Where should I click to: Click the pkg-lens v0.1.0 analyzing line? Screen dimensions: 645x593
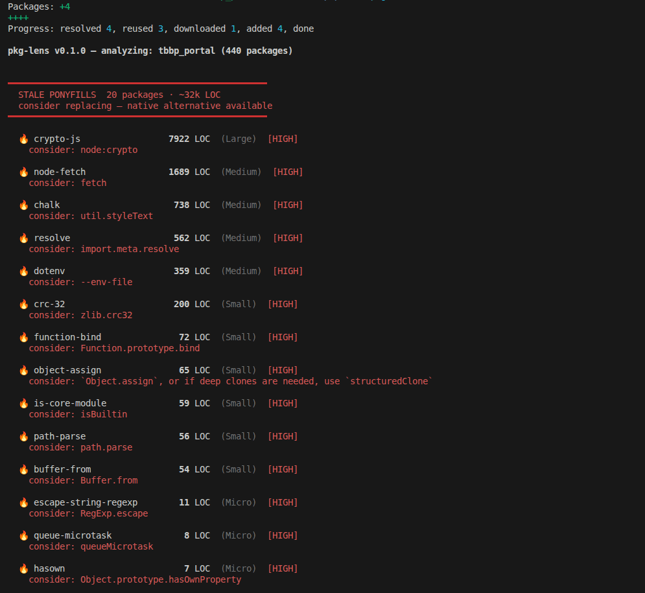pyautogui.click(x=150, y=51)
